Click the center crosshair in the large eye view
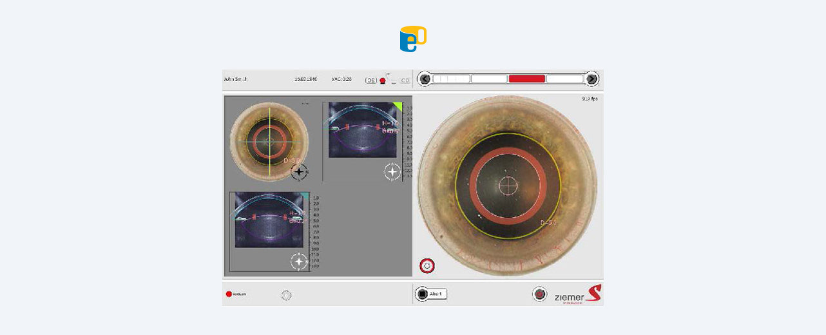This screenshot has height=335, width=826. pyautogui.click(x=508, y=186)
